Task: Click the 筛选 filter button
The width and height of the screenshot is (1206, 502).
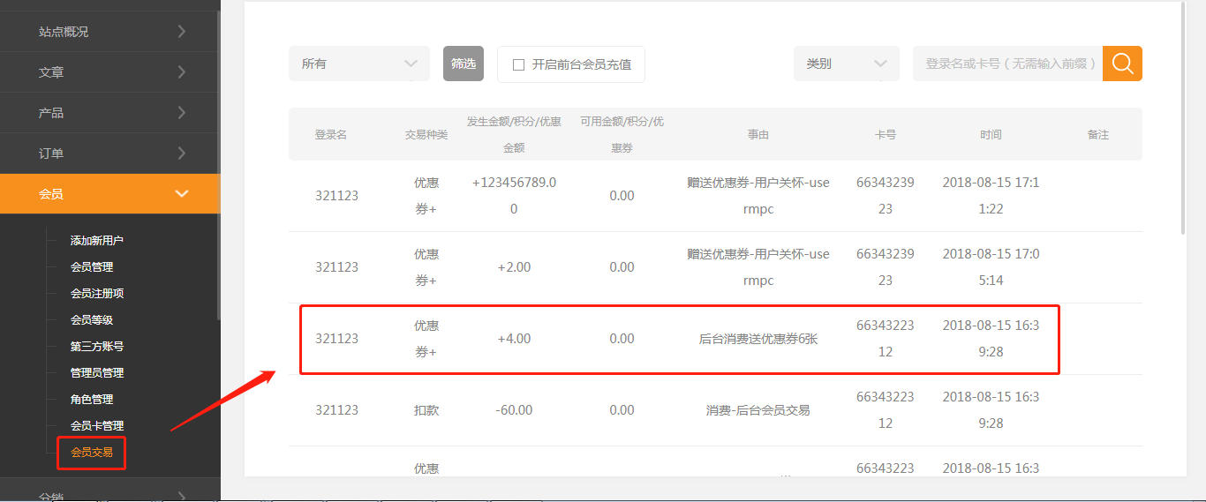Action: coord(464,64)
